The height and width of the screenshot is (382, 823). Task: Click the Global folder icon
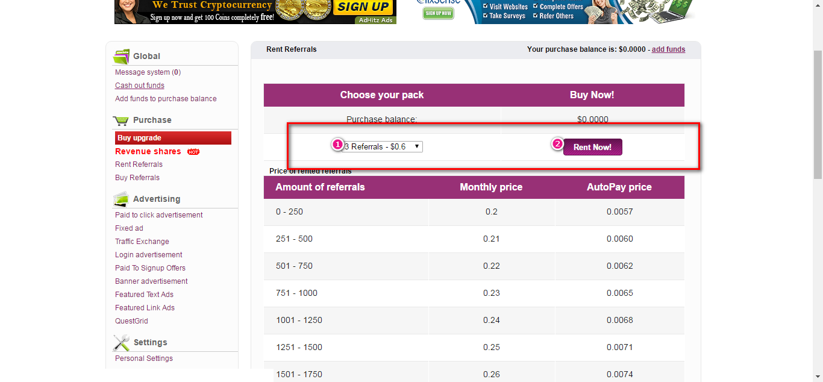(x=121, y=57)
